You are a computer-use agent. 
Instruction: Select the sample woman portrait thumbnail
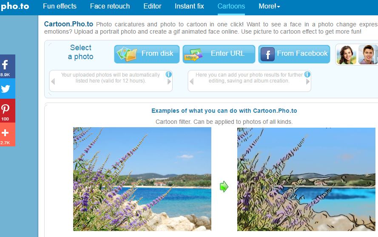[x=347, y=55]
